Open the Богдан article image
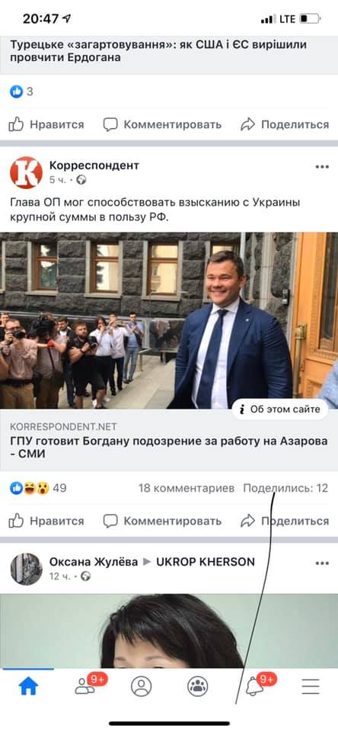Image resolution: width=338 pixels, height=732 pixels. (169, 320)
